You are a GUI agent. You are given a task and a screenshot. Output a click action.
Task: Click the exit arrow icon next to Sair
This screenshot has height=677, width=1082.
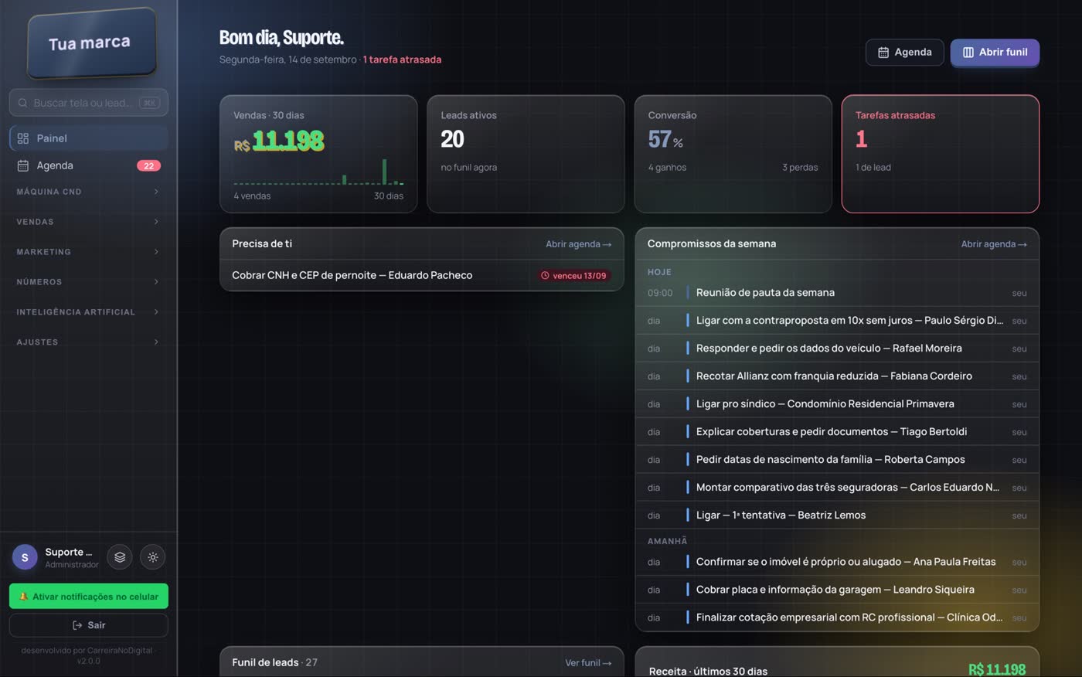pyautogui.click(x=77, y=625)
